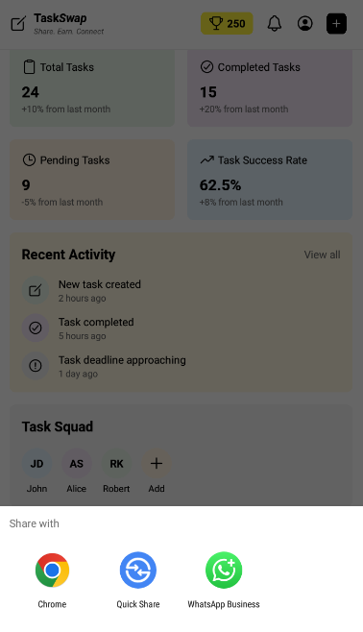Select John's JD avatar
Image resolution: width=363 pixels, height=632 pixels.
[x=36, y=464]
